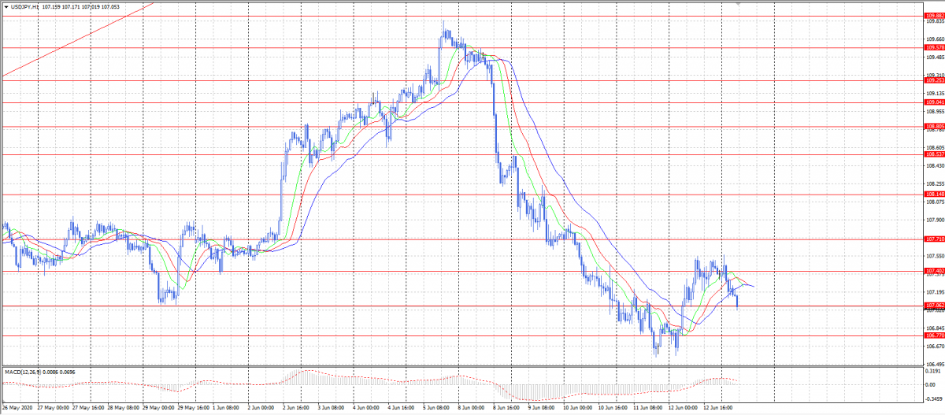Click the 108.148 red price tag

(x=935, y=194)
